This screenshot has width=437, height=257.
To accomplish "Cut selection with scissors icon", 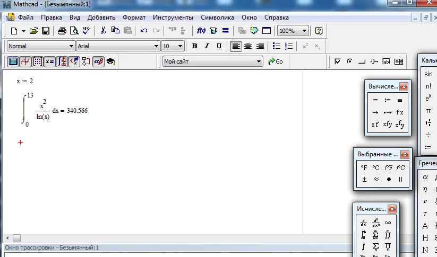I will 103,30.
